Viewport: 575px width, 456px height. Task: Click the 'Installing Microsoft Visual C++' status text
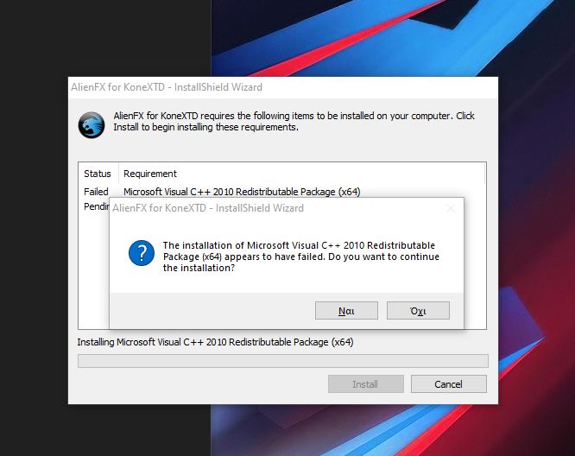(x=215, y=342)
